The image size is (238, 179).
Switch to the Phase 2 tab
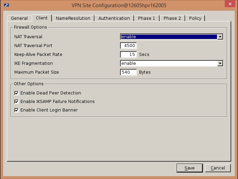(x=172, y=18)
